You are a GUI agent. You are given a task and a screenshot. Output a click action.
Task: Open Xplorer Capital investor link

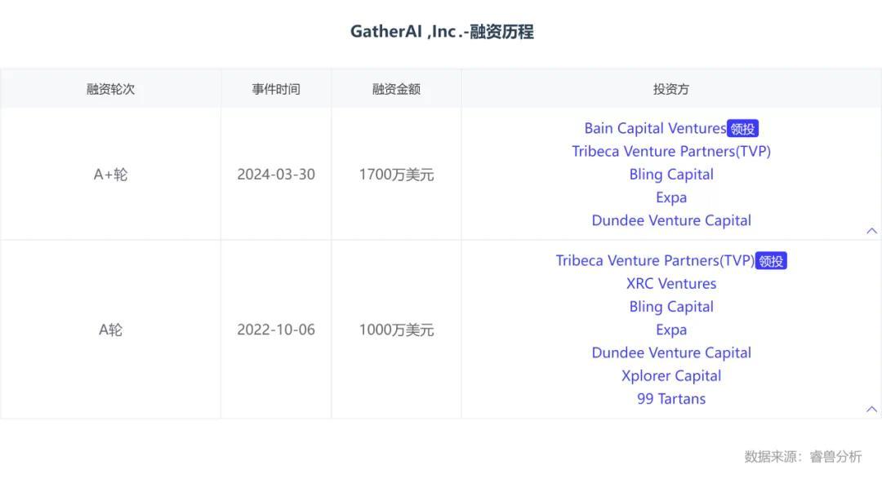pyautogui.click(x=671, y=376)
